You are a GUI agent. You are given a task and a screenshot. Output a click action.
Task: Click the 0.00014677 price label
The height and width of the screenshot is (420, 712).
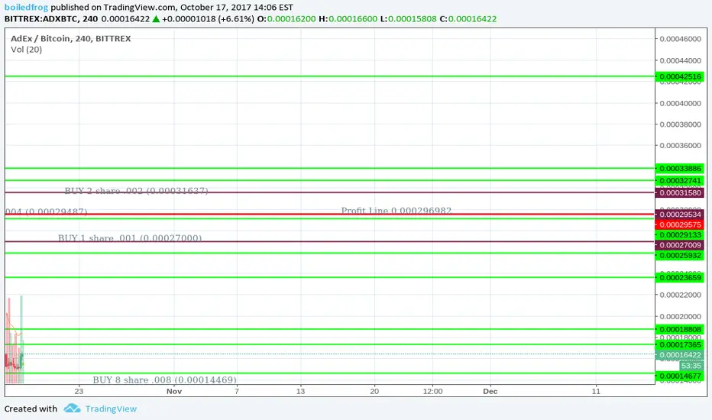click(x=680, y=376)
